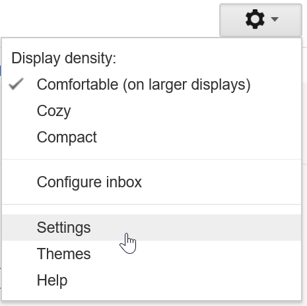The image size is (307, 306).
Task: Click the highlighted Settings row
Action: tap(152, 228)
